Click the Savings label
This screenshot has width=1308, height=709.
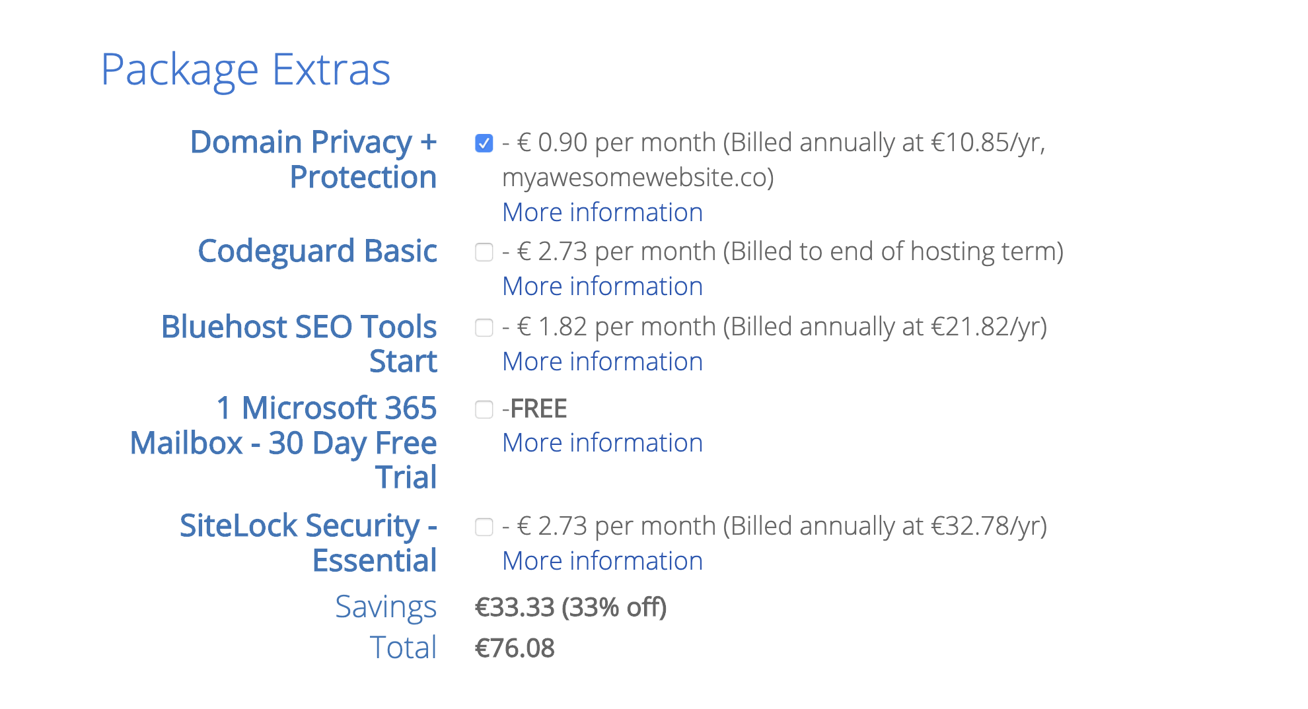click(385, 607)
